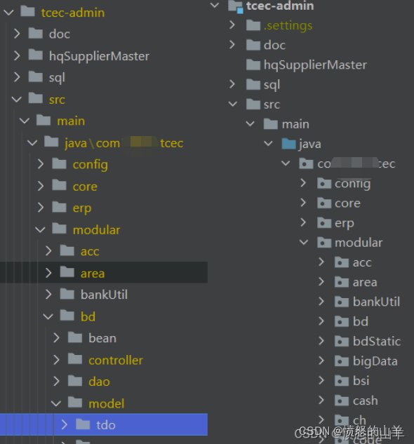Screen dimensions: 414x444
Task: Select the bean label under bd
Action: pos(102,338)
